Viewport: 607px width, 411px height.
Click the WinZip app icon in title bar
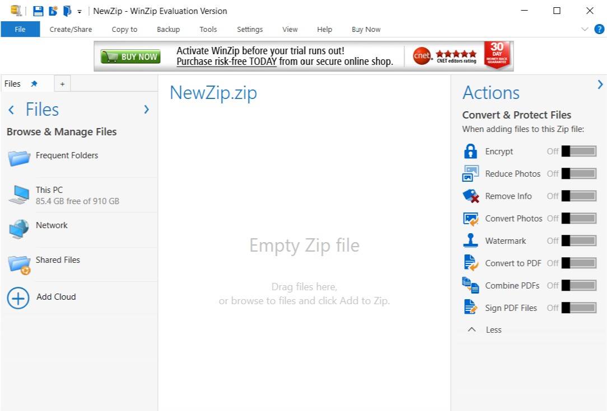click(16, 11)
